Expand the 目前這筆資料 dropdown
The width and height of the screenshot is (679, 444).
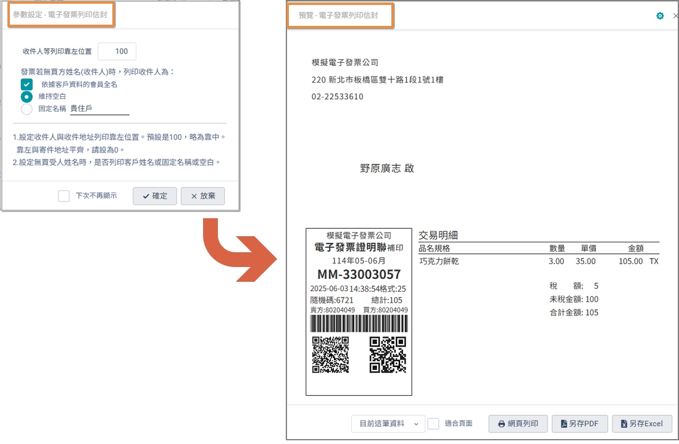pyautogui.click(x=388, y=424)
